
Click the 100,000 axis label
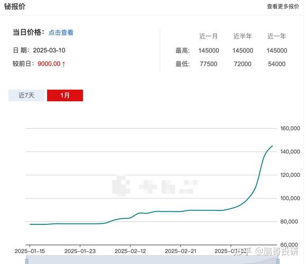[x=290, y=199]
